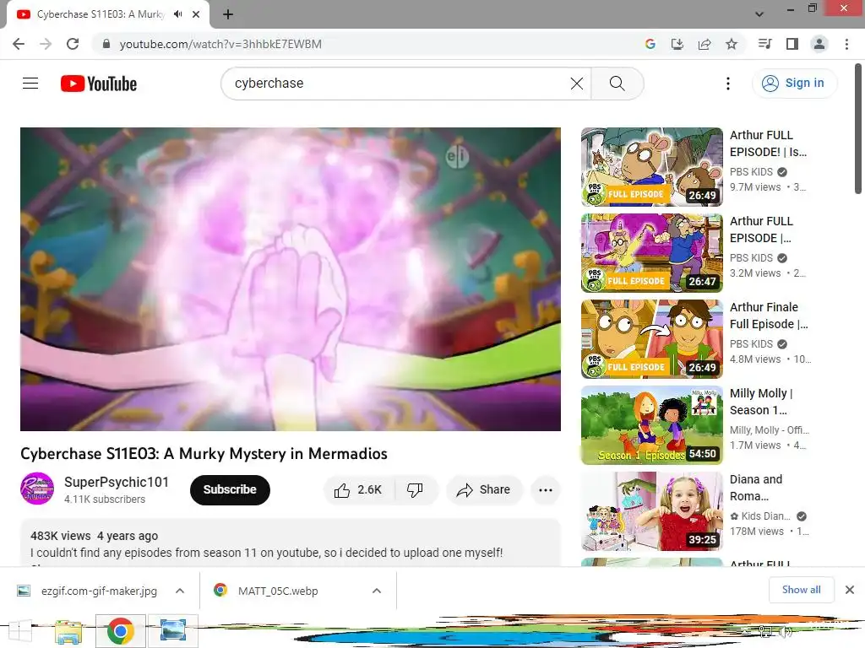Toggle the browser side panel

(792, 44)
